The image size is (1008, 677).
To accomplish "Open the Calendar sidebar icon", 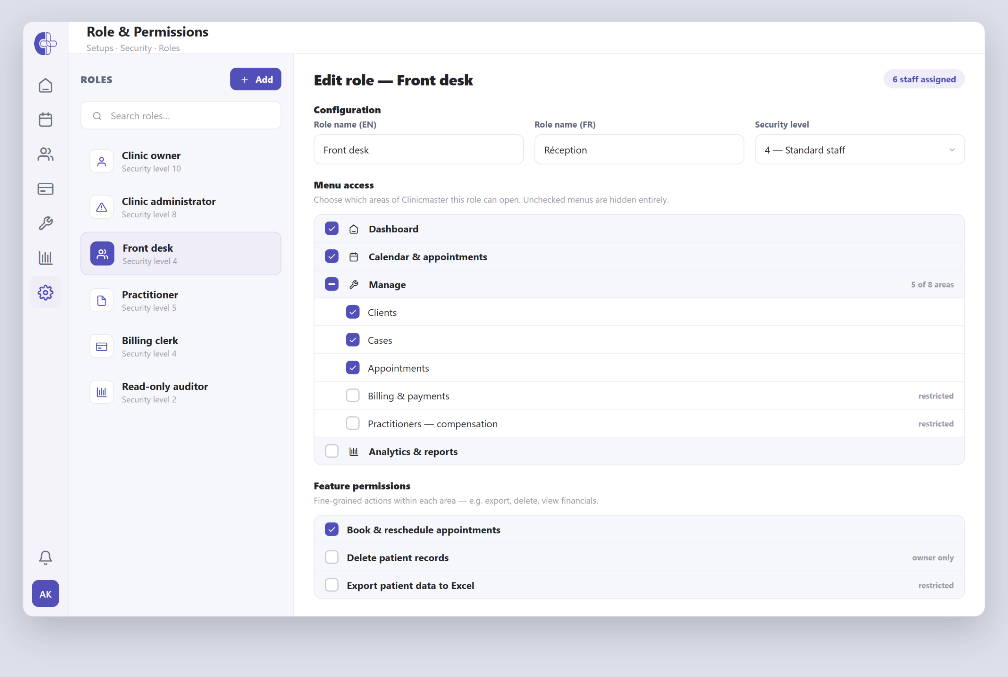I will (x=45, y=120).
